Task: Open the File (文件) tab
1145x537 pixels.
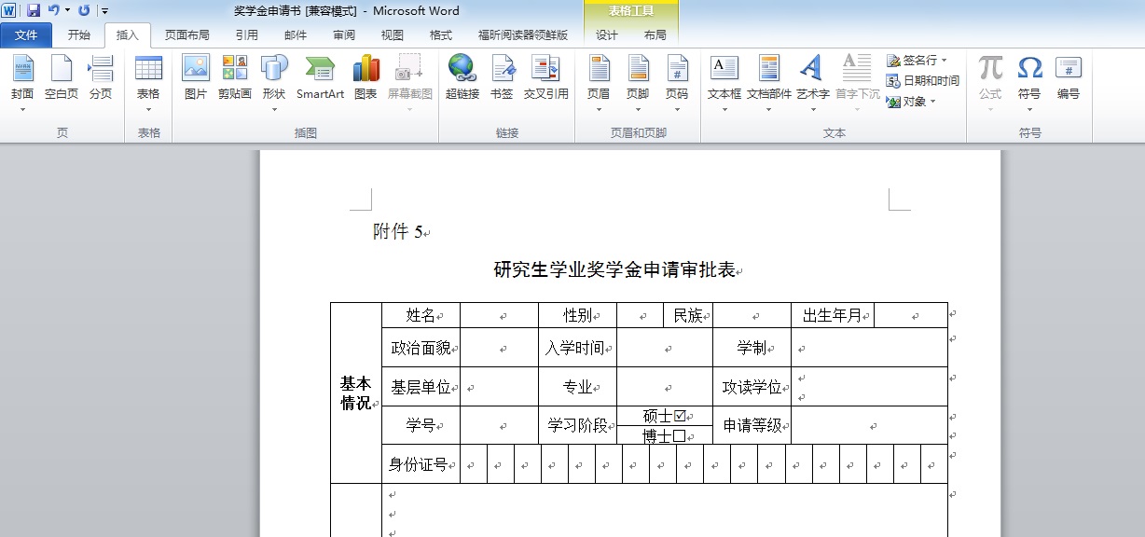Action: (26, 35)
